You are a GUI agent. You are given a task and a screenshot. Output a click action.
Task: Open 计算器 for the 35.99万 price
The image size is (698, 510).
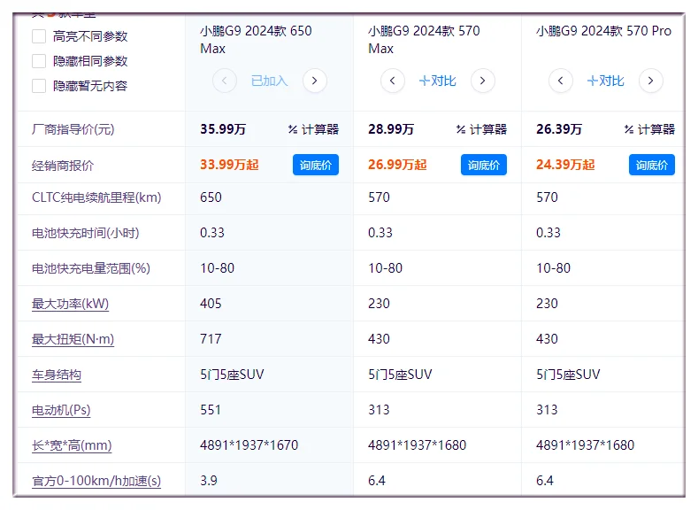[x=313, y=129]
